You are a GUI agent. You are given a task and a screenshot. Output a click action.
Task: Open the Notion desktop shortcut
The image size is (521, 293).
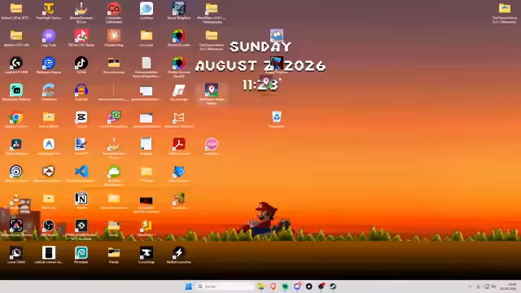[x=81, y=200]
